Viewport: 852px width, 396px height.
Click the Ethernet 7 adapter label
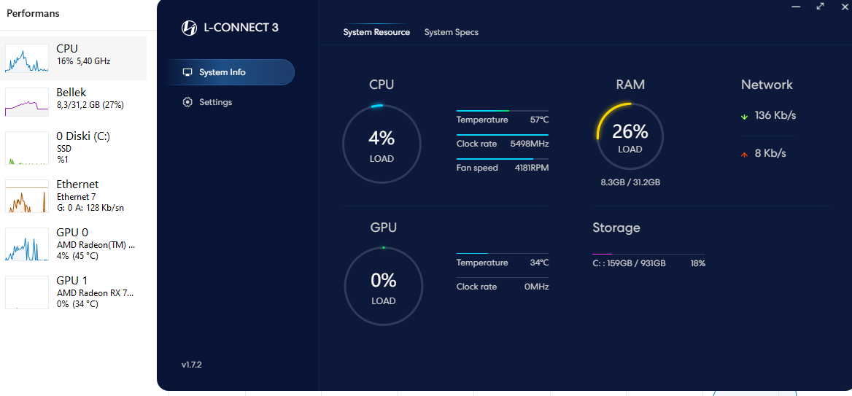coord(76,197)
